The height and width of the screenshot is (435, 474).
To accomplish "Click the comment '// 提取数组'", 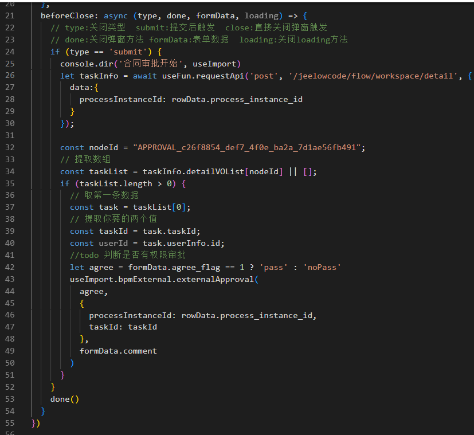I will coord(85,159).
